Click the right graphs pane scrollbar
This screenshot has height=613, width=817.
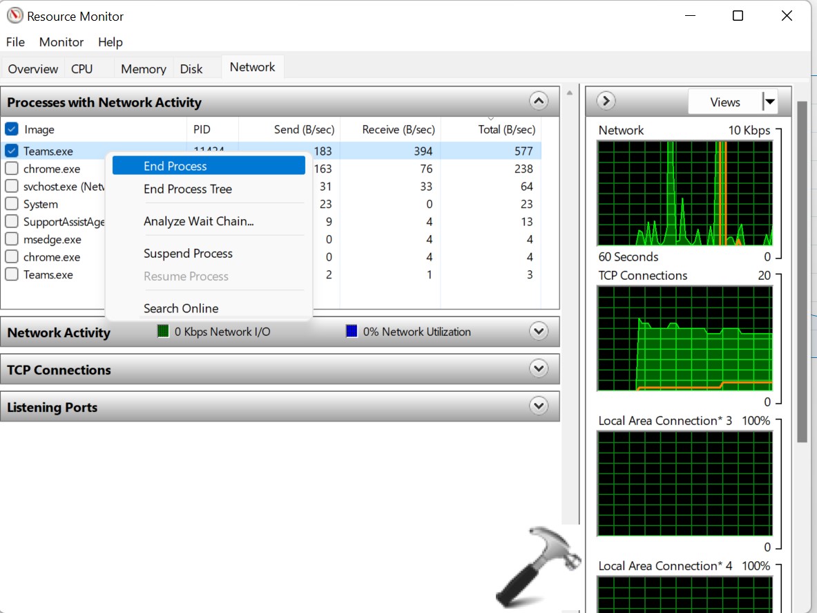coord(802,271)
